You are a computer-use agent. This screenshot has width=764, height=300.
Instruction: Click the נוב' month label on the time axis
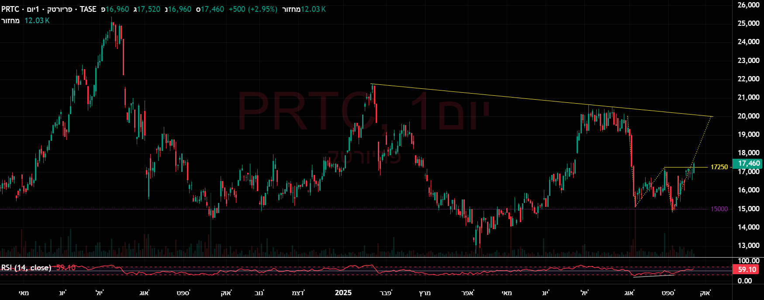pyautogui.click(x=259, y=293)
